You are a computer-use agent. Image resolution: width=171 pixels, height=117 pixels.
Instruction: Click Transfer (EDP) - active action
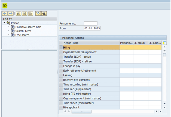coord(91,57)
